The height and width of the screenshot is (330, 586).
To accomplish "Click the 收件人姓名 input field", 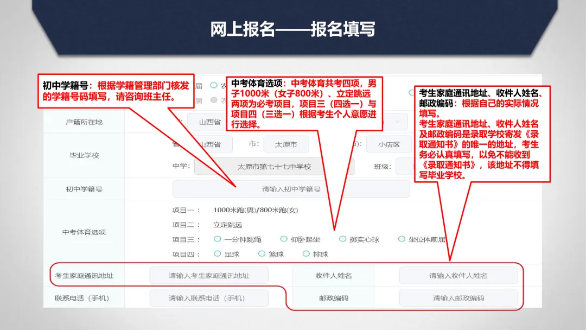I will [458, 275].
